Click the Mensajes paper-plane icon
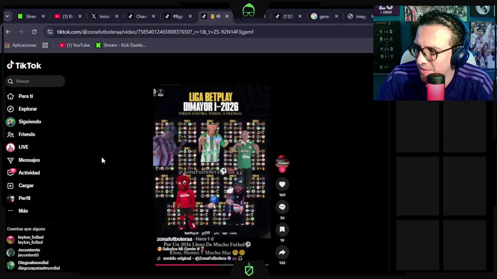Screen dimensions: 497x279 point(10,160)
